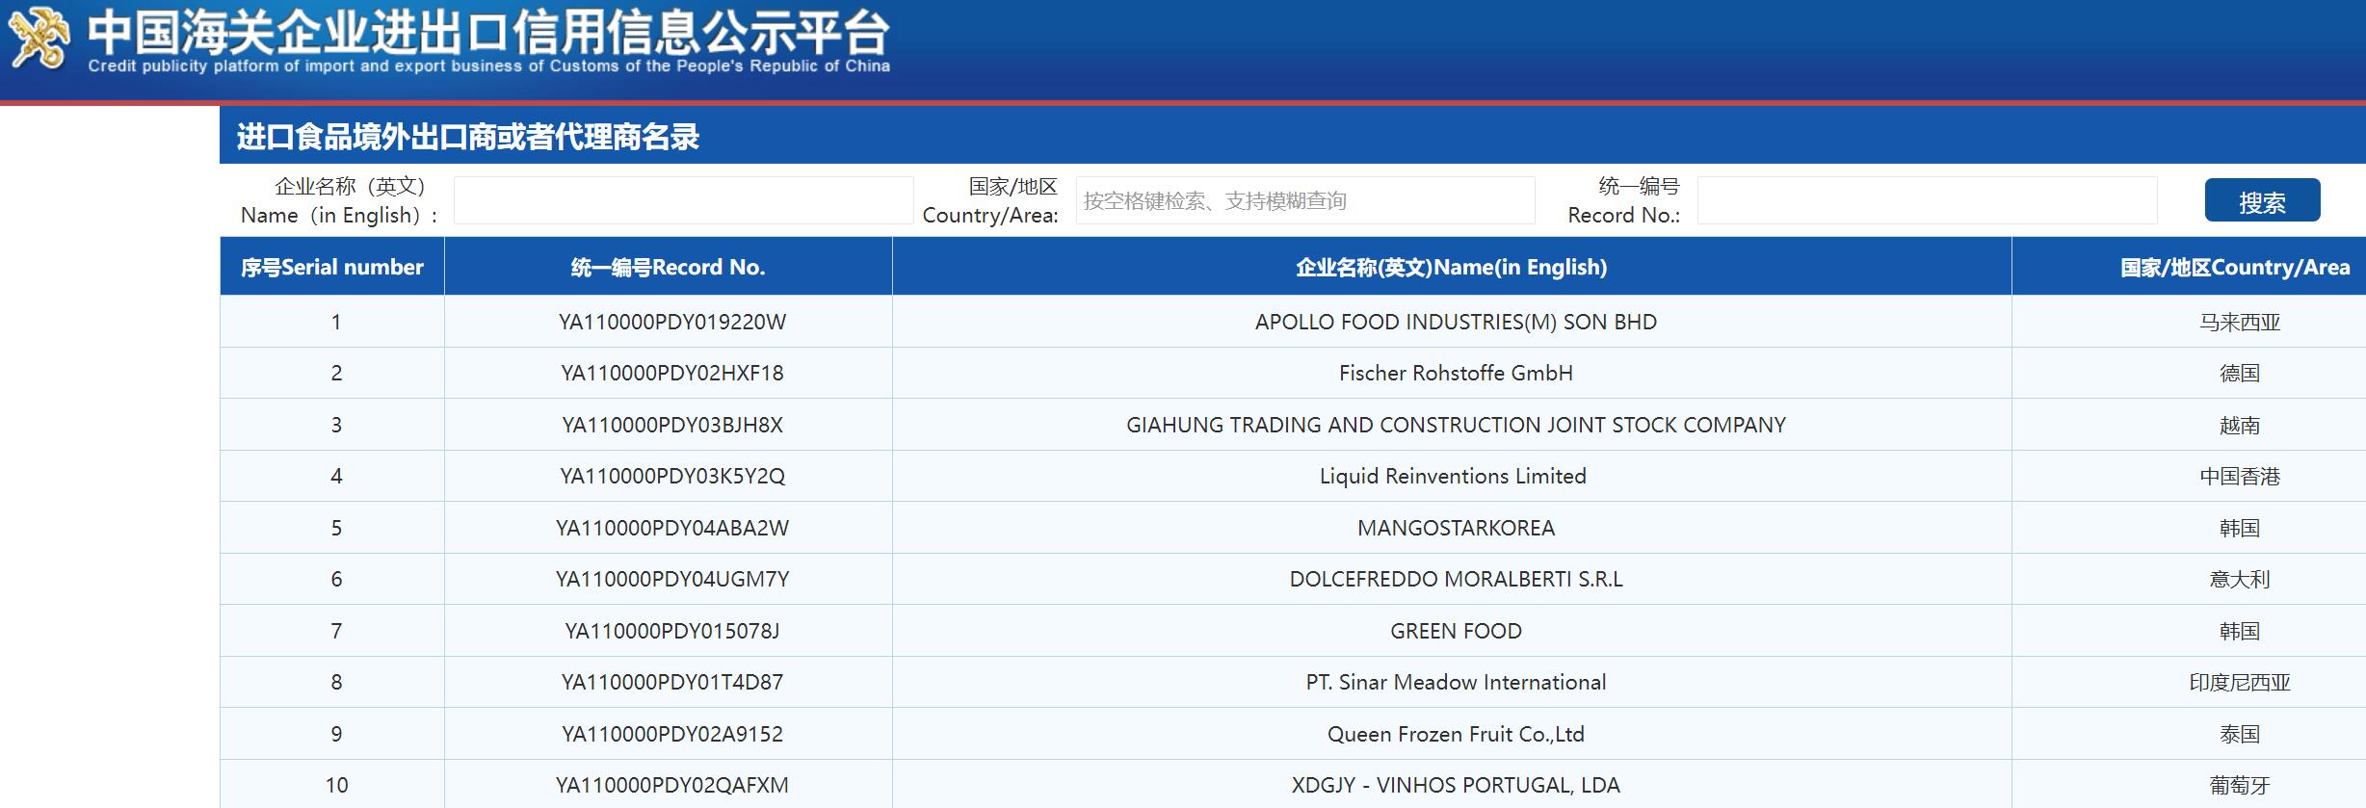Select record number YA110000PDY04UGM7Y
The width and height of the screenshot is (2366, 808).
click(672, 579)
